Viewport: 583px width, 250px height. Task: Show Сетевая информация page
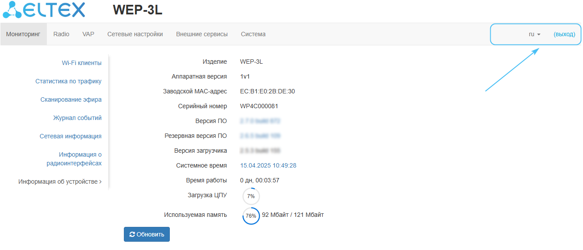[x=70, y=136]
